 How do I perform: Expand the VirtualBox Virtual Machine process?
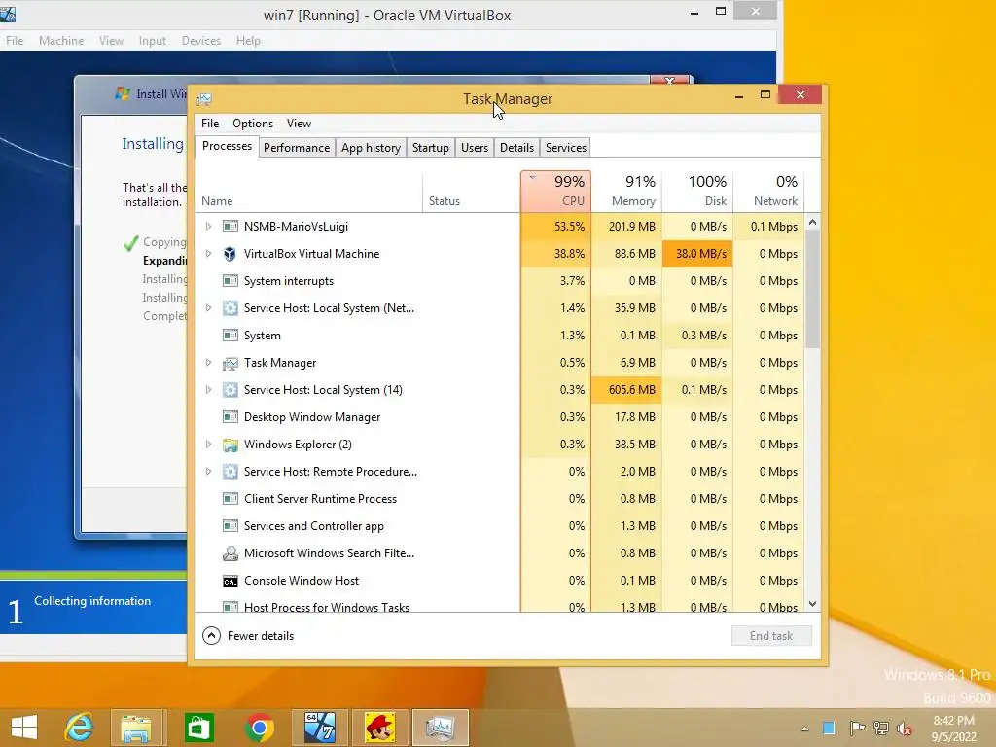point(208,254)
